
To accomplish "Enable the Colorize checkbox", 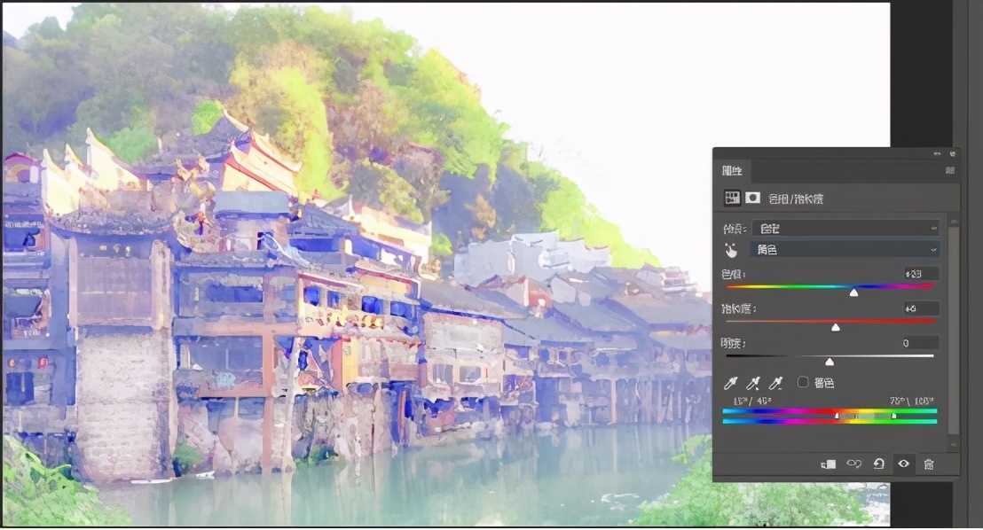I will coord(803,382).
